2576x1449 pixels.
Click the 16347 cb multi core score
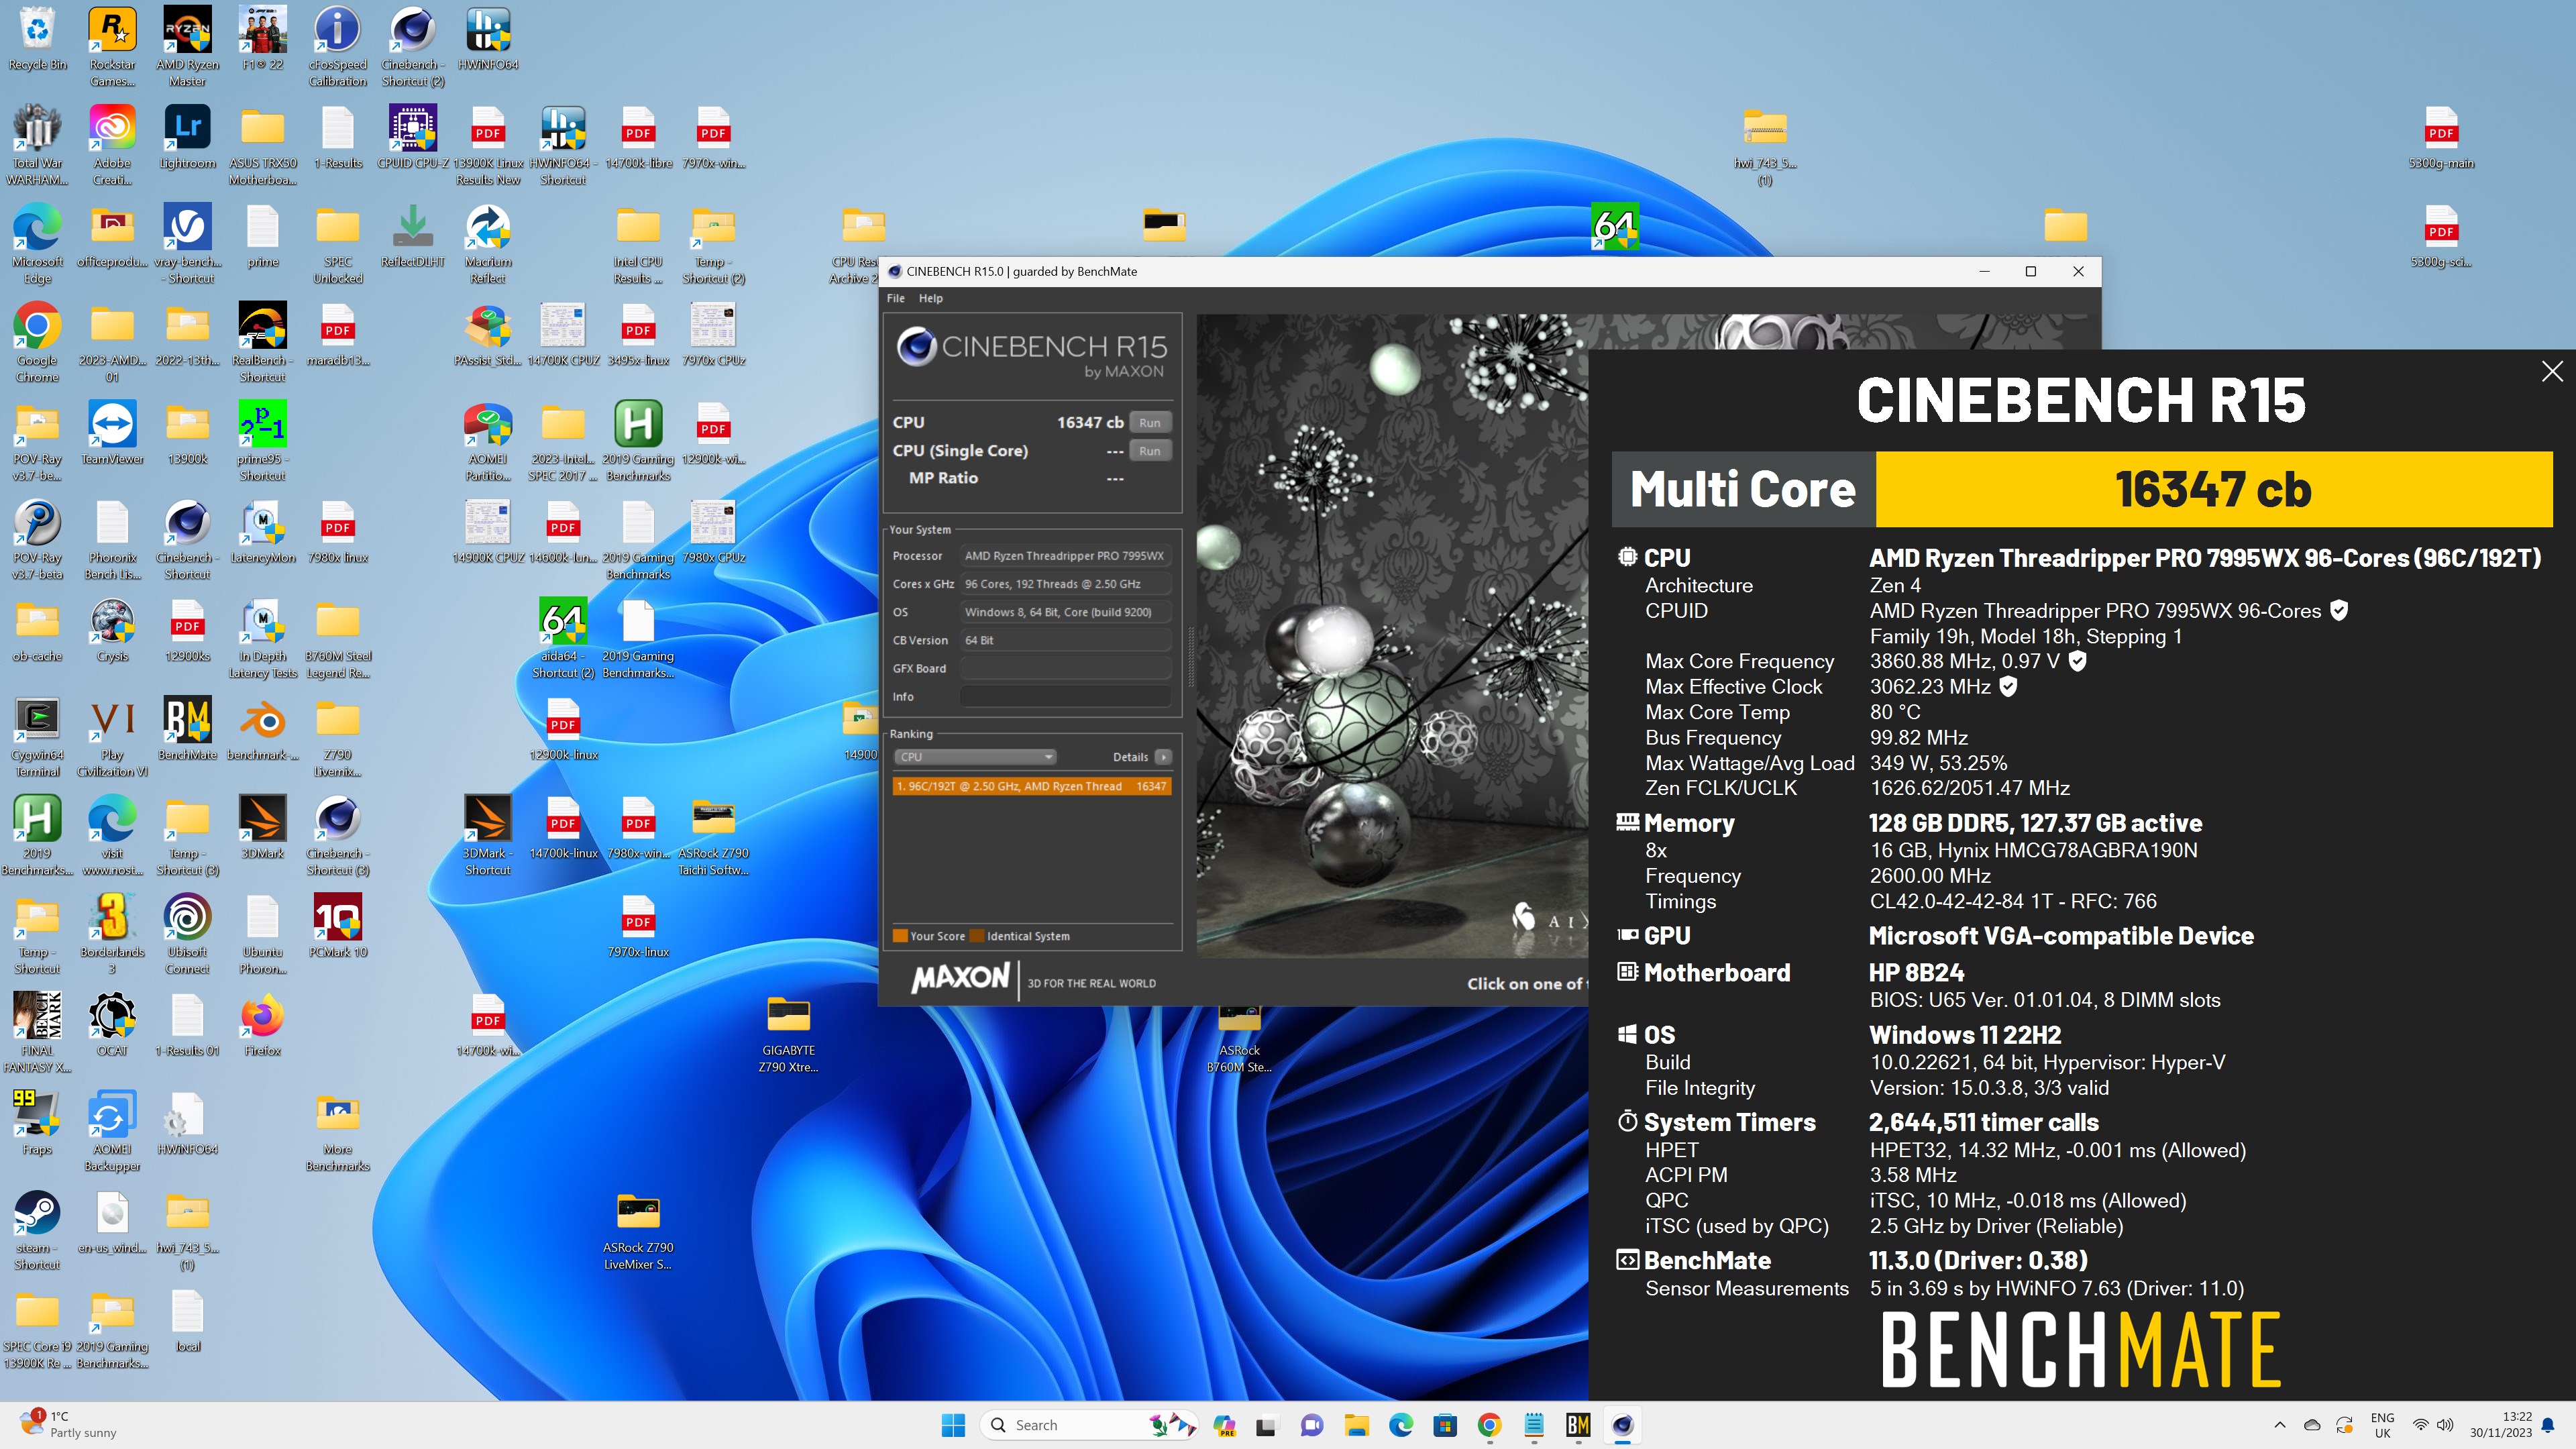(2213, 489)
